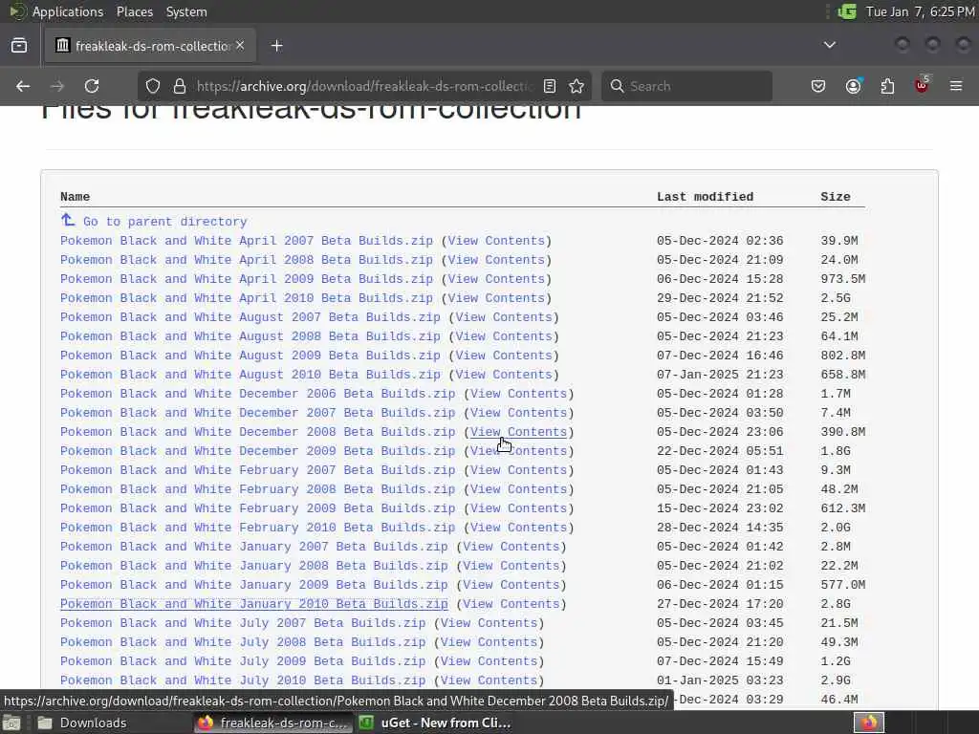Click date 22-Dec-2024 05:51
The image size is (979, 734).
(720, 451)
